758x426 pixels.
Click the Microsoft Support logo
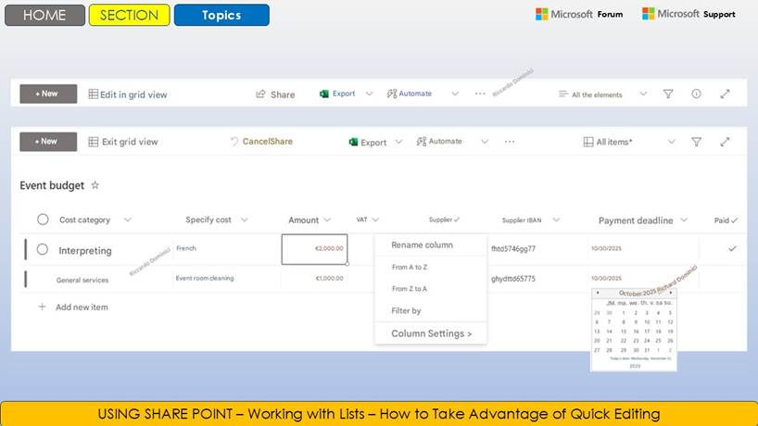click(x=689, y=14)
